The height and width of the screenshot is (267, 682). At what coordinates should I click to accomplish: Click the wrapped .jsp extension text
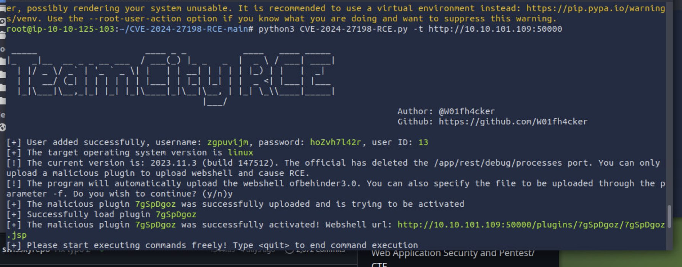pos(17,235)
